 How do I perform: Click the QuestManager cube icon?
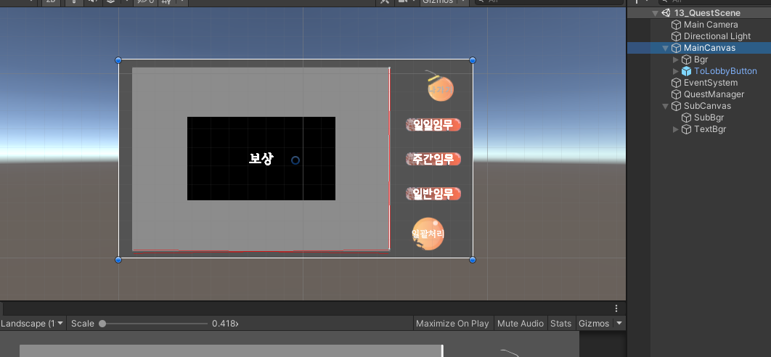click(x=676, y=94)
